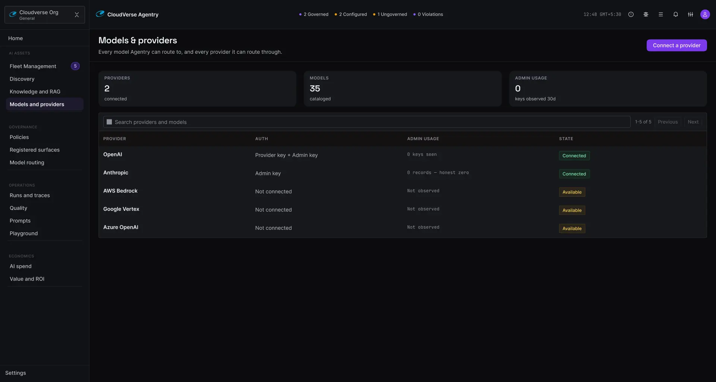Click the '0 keys seen' usage cell
The height and width of the screenshot is (382, 716).
coord(422,154)
